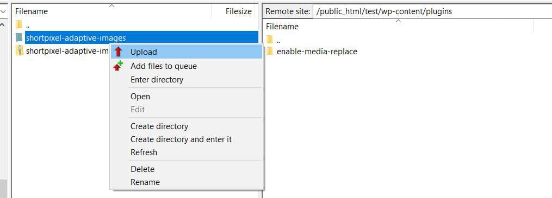The height and width of the screenshot is (198, 552).
Task: Open the local parent directory folder icon
Action: coord(19,24)
